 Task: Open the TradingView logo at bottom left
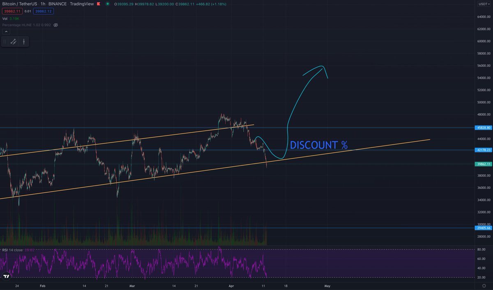6,277
